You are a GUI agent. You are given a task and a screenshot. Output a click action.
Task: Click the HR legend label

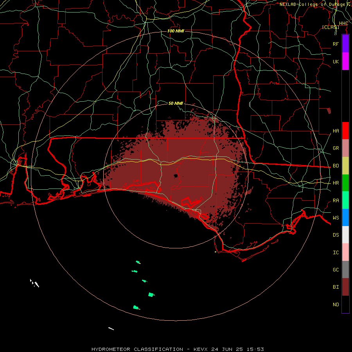point(336,183)
